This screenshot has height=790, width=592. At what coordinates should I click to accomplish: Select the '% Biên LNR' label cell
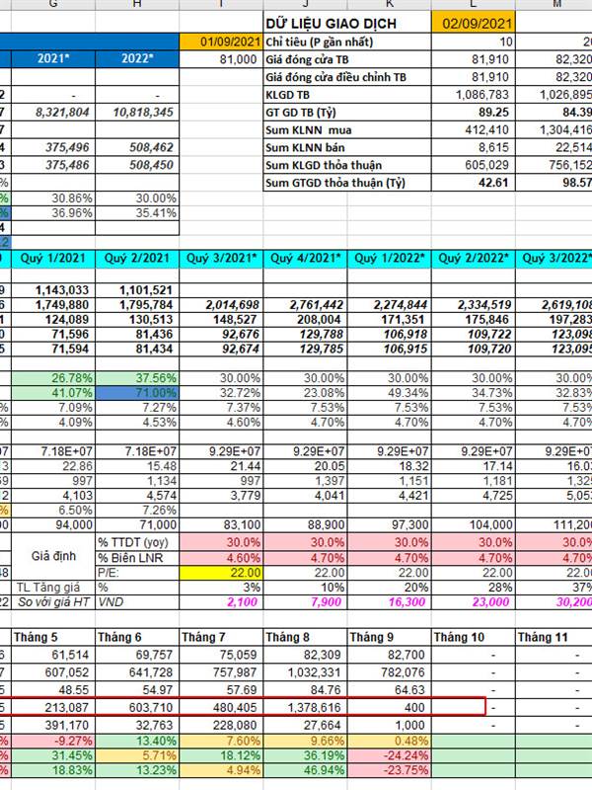137,558
